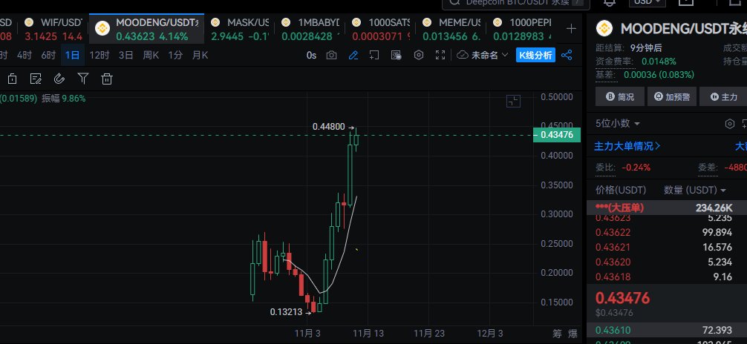Open the USD currency dropdown
This screenshot has height=344, width=747.
tap(647, 2)
